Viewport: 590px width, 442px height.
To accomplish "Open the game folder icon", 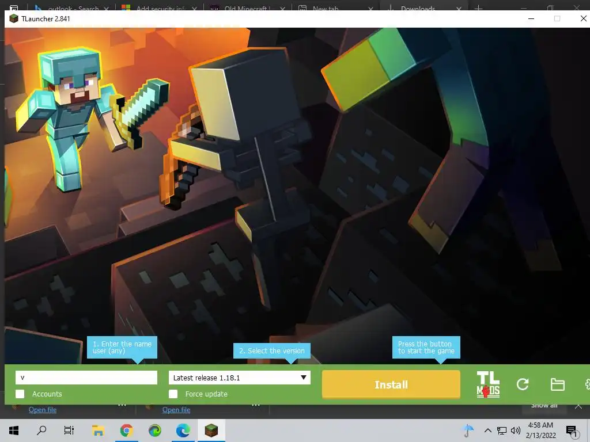I will 557,384.
